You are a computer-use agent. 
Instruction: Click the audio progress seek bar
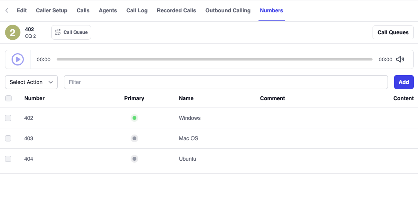click(214, 59)
